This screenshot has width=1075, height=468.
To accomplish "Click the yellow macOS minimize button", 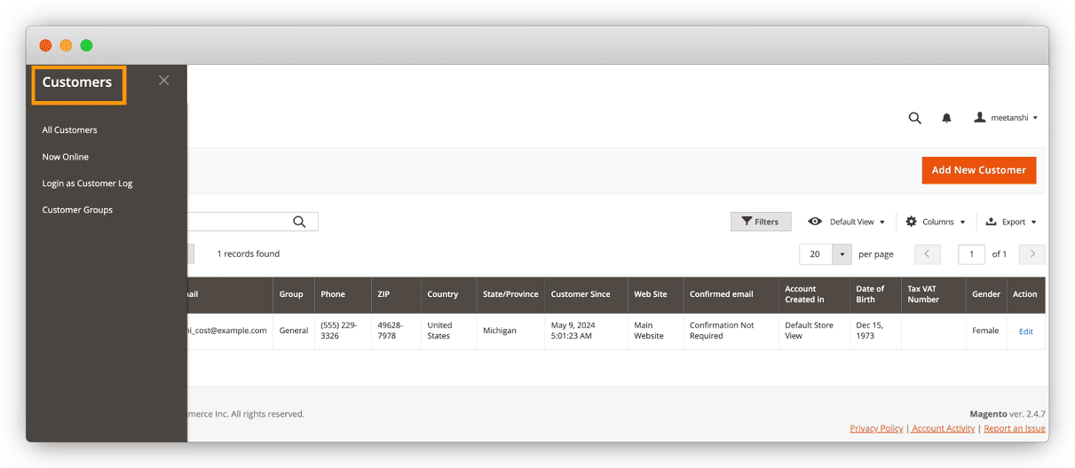I will coord(66,45).
